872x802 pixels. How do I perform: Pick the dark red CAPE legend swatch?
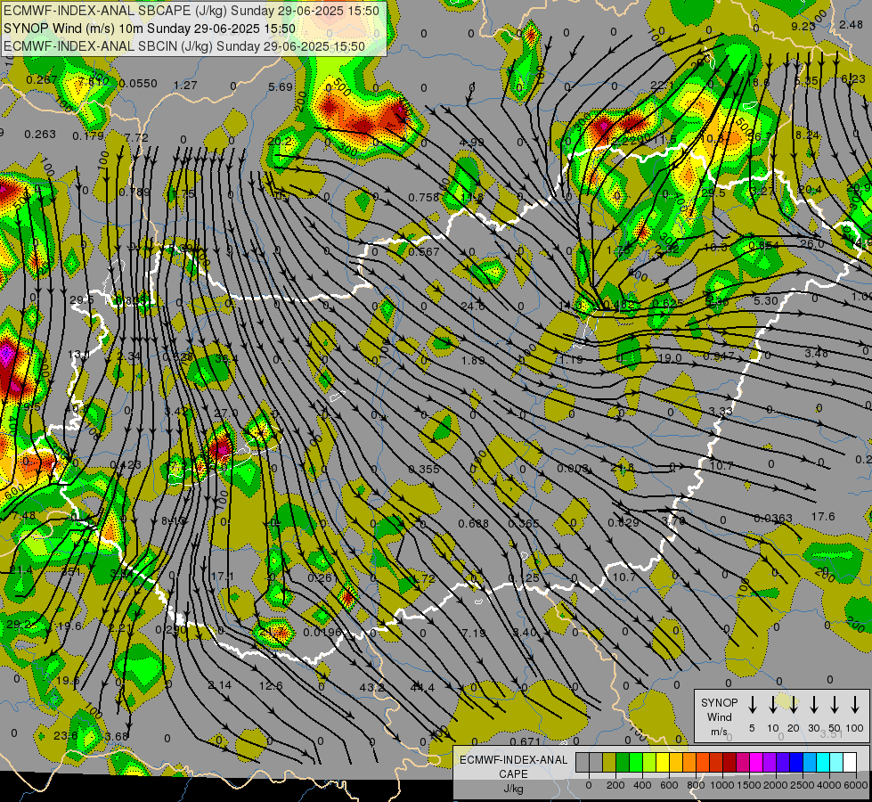pyautogui.click(x=729, y=763)
